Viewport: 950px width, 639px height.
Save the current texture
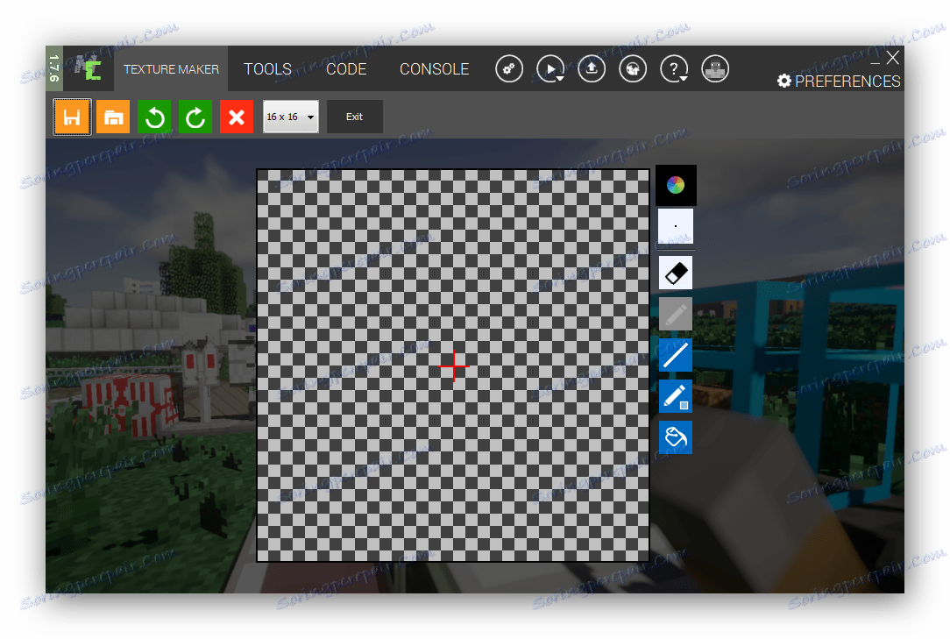coord(72,117)
